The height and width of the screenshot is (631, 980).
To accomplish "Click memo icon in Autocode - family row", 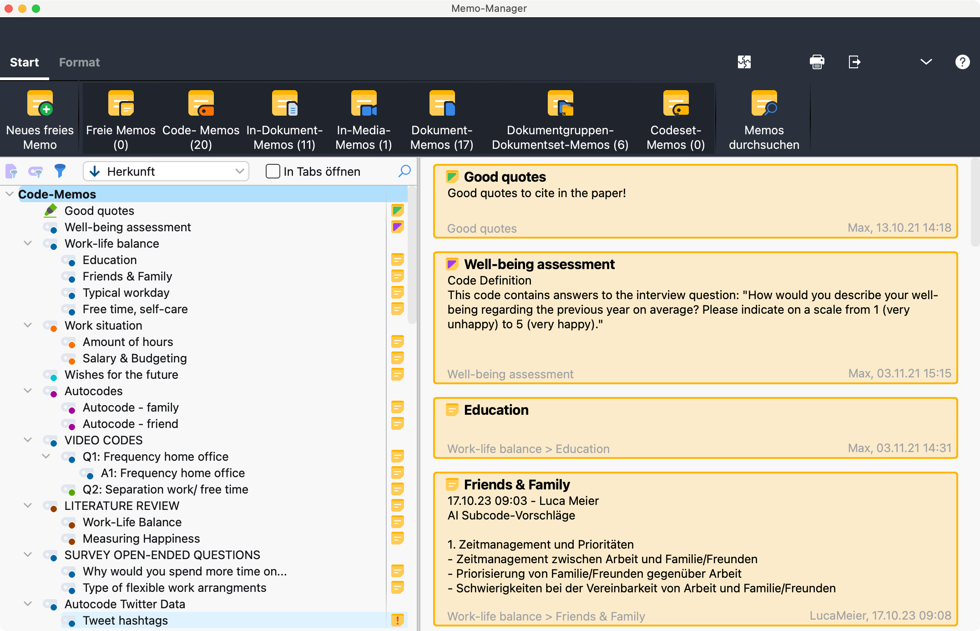I will click(x=397, y=407).
